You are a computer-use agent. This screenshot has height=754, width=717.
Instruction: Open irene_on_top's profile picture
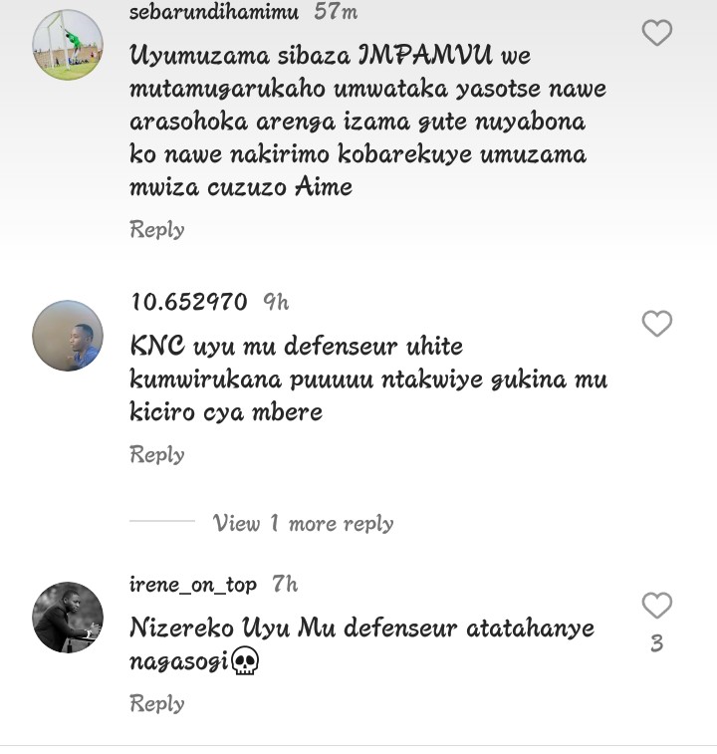click(68, 618)
